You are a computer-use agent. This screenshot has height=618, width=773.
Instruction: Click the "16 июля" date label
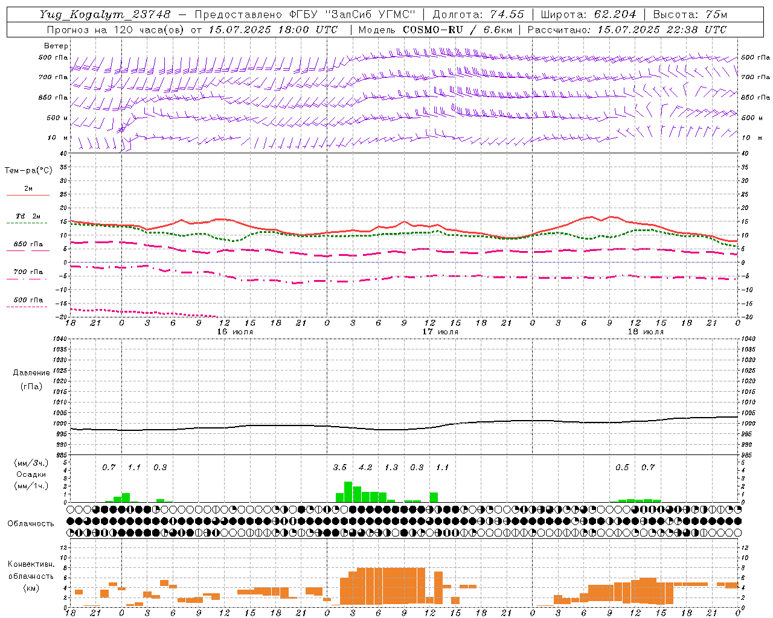coord(235,332)
